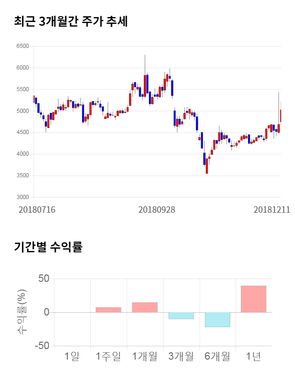The width and height of the screenshot is (295, 373).
Task: Click the 1일 x-axis label
Action: (x=72, y=356)
